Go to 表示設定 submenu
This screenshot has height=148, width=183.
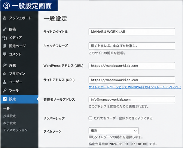10,123
